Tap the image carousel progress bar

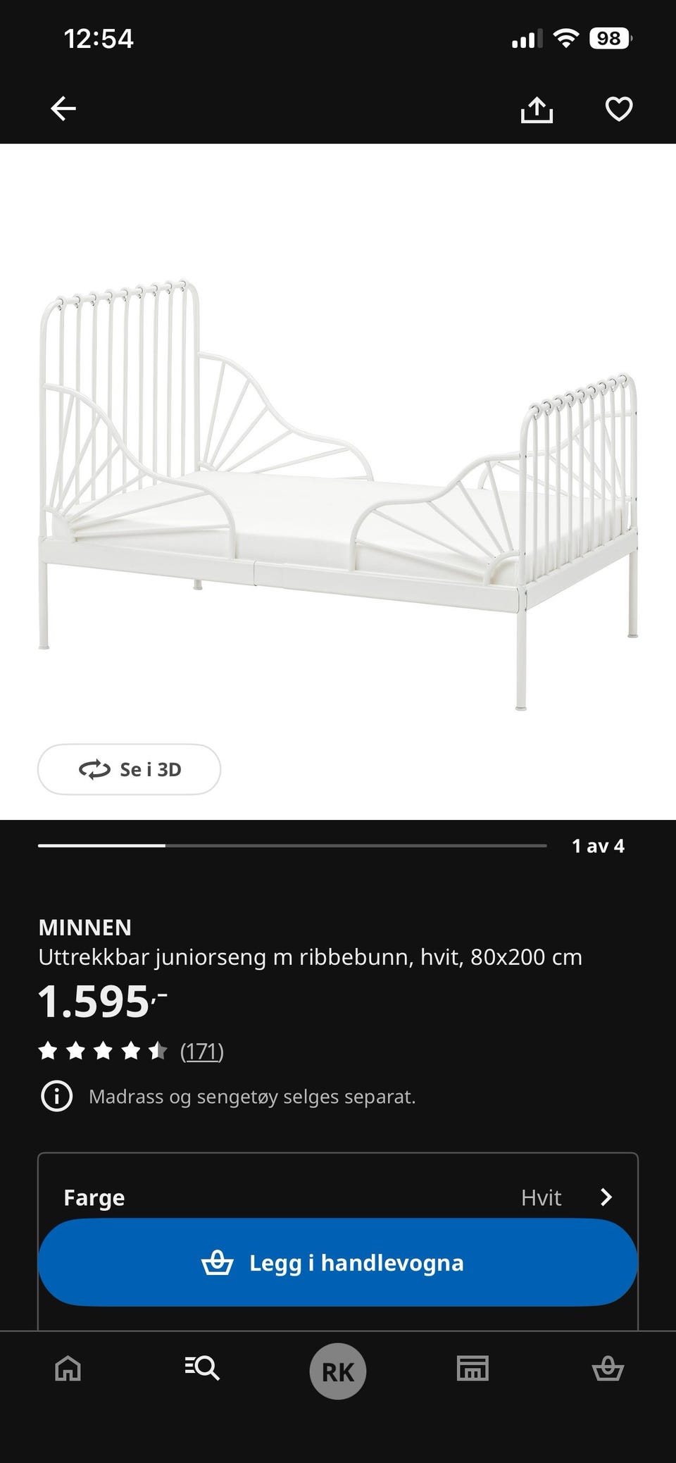pyautogui.click(x=292, y=845)
